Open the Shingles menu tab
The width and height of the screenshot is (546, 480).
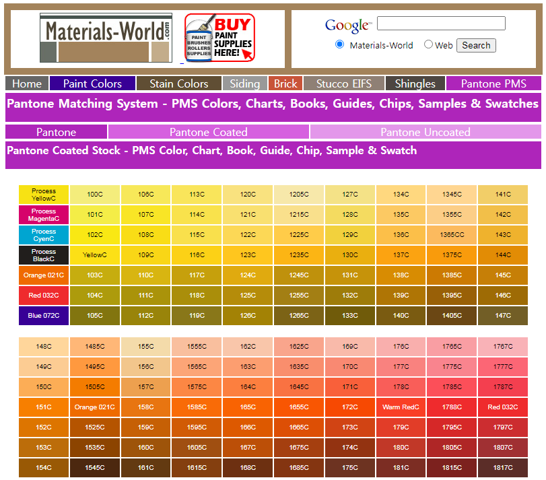[x=415, y=83]
